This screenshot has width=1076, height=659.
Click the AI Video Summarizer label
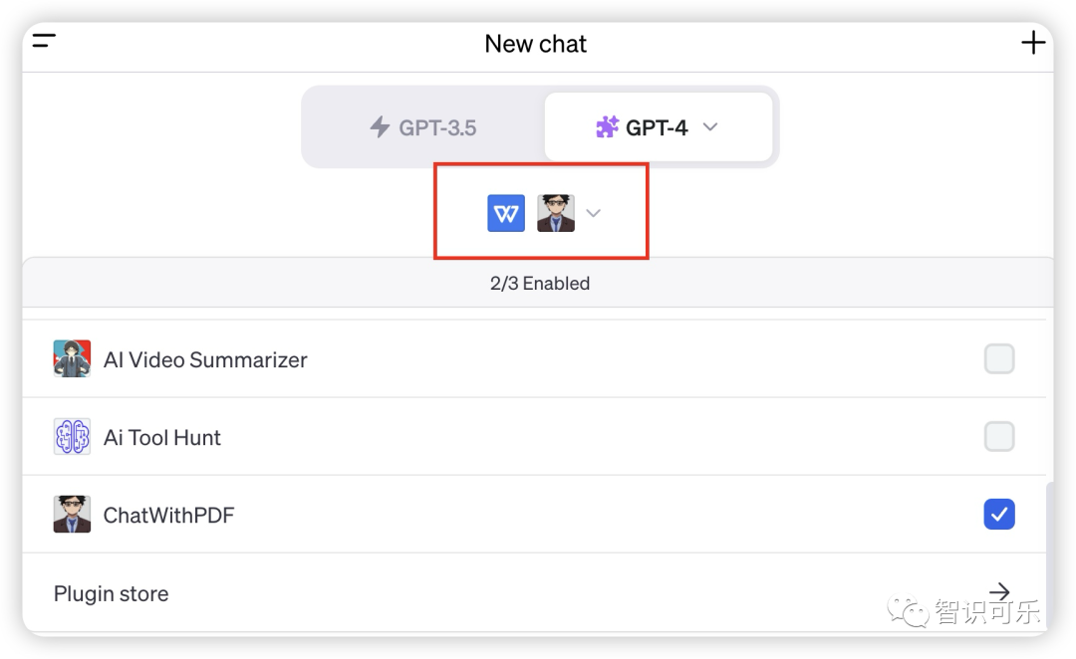click(x=205, y=359)
